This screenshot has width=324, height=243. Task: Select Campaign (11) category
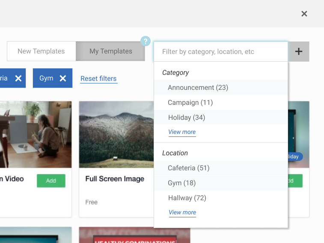coord(221,103)
